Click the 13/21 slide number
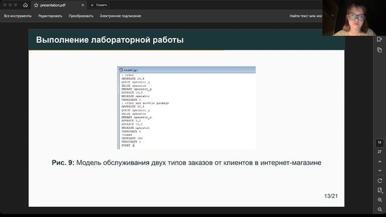Image resolution: width=386 pixels, height=217 pixels. 331,196
